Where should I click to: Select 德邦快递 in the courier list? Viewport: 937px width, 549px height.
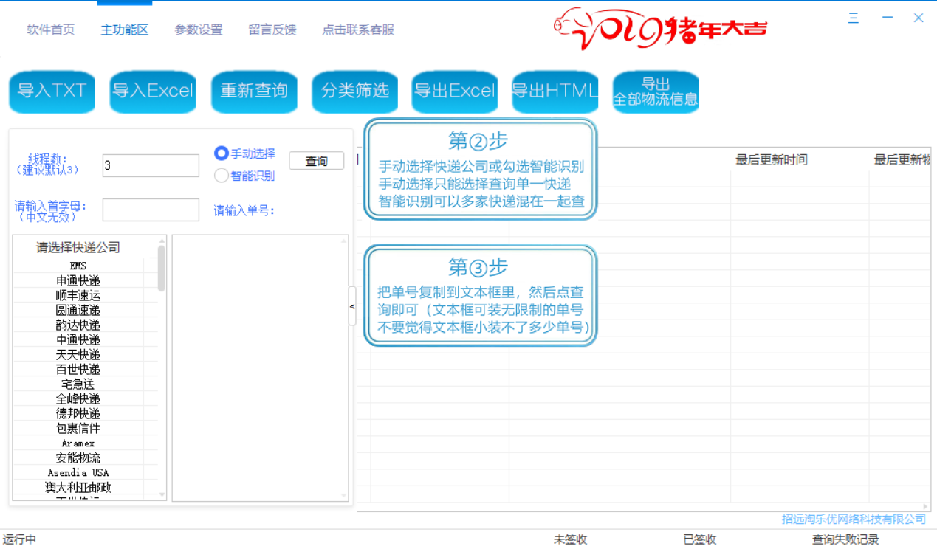[x=78, y=413]
